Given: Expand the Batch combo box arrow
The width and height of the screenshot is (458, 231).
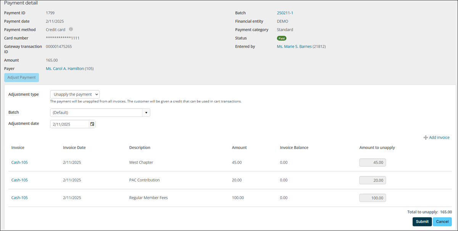Looking at the screenshot, I should click(146, 112).
